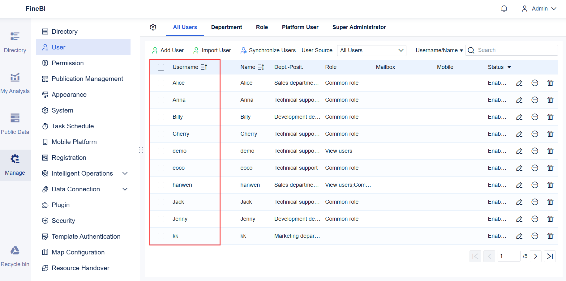Open the User Source All Users dropdown
This screenshot has height=281, width=566.
tap(371, 50)
